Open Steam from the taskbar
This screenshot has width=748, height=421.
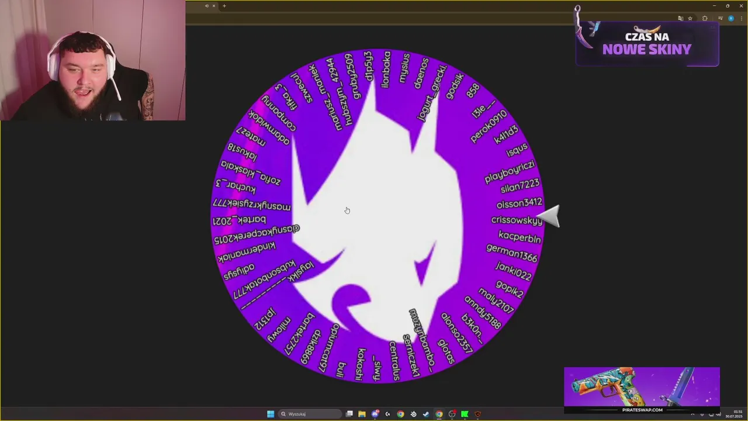tap(425, 414)
